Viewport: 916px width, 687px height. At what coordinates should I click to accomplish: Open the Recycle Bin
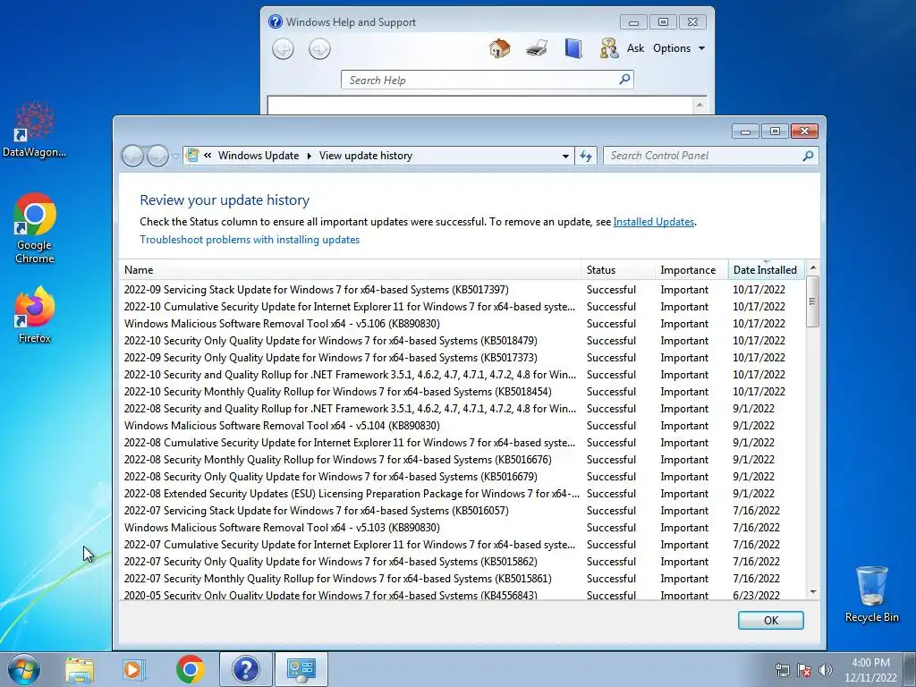[x=871, y=594]
